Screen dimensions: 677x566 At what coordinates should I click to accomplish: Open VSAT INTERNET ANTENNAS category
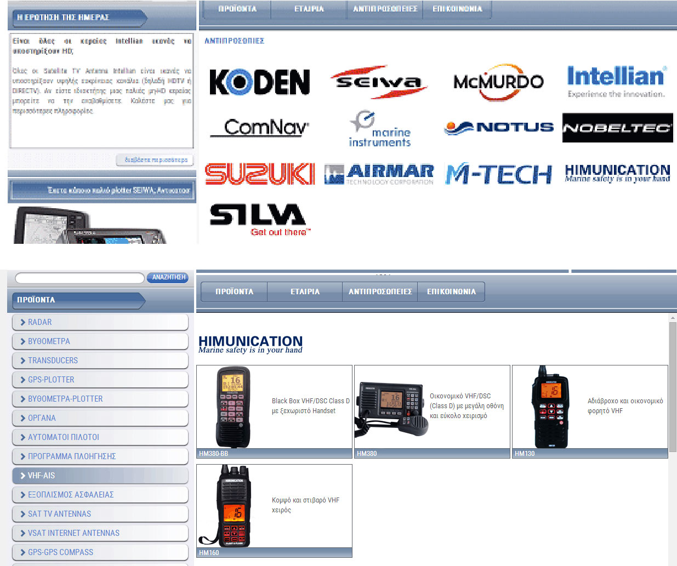pyautogui.click(x=100, y=533)
